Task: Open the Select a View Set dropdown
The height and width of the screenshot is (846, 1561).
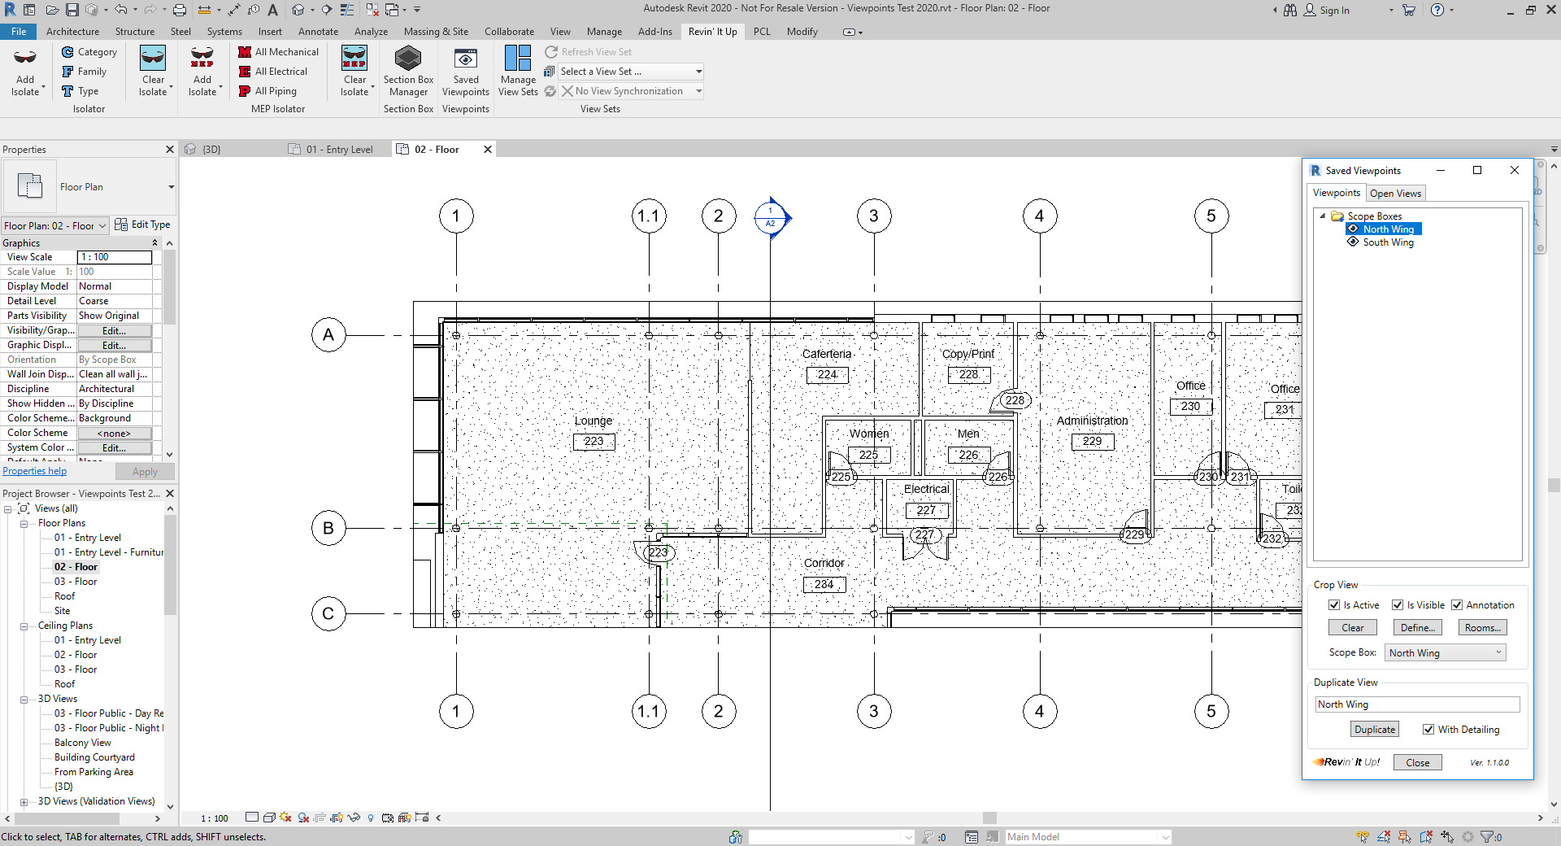Action: pos(631,72)
